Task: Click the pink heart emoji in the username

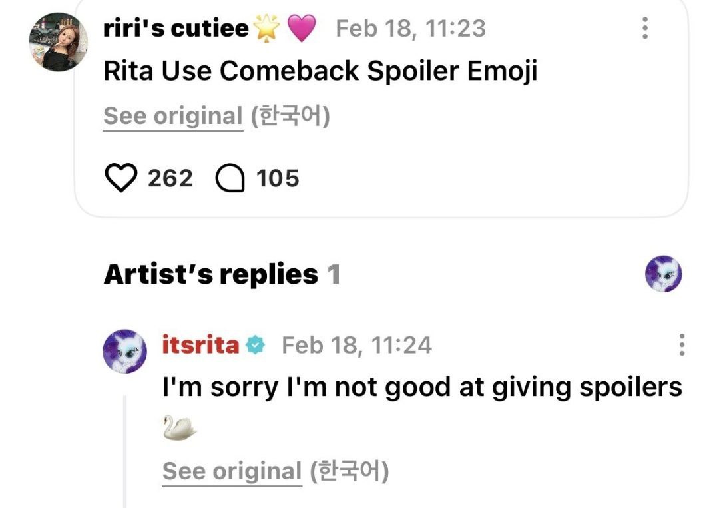Action: click(301, 29)
